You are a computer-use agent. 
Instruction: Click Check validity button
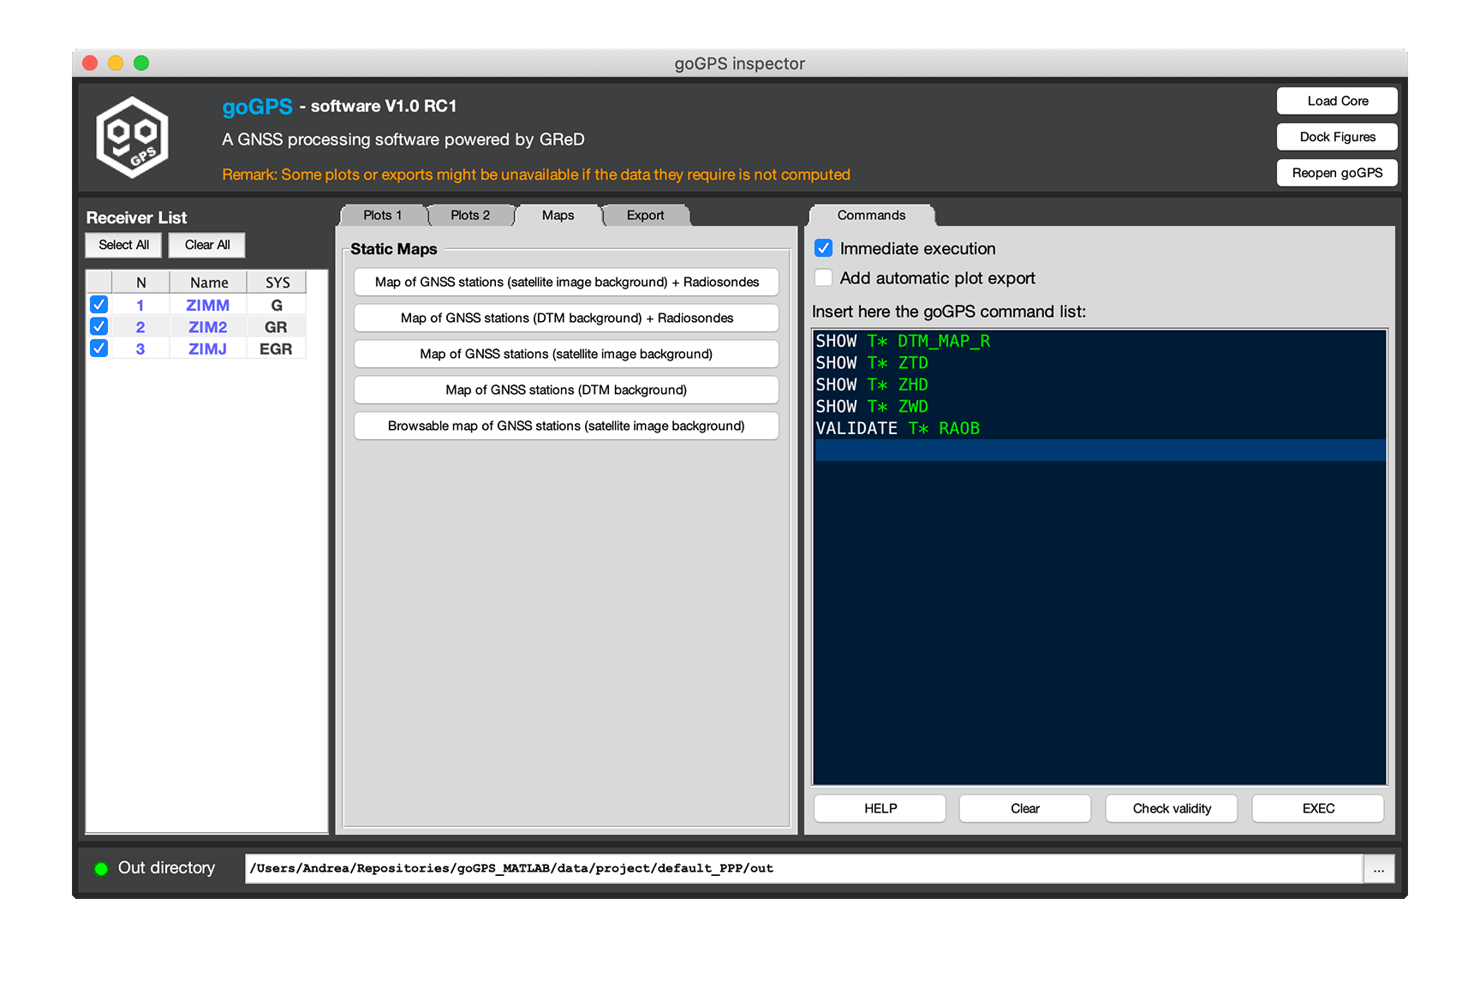(x=1172, y=808)
